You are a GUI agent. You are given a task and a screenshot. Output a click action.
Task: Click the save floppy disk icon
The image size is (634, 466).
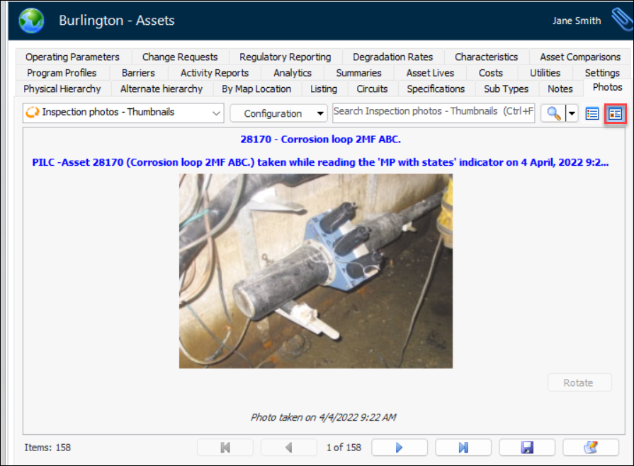tap(527, 448)
